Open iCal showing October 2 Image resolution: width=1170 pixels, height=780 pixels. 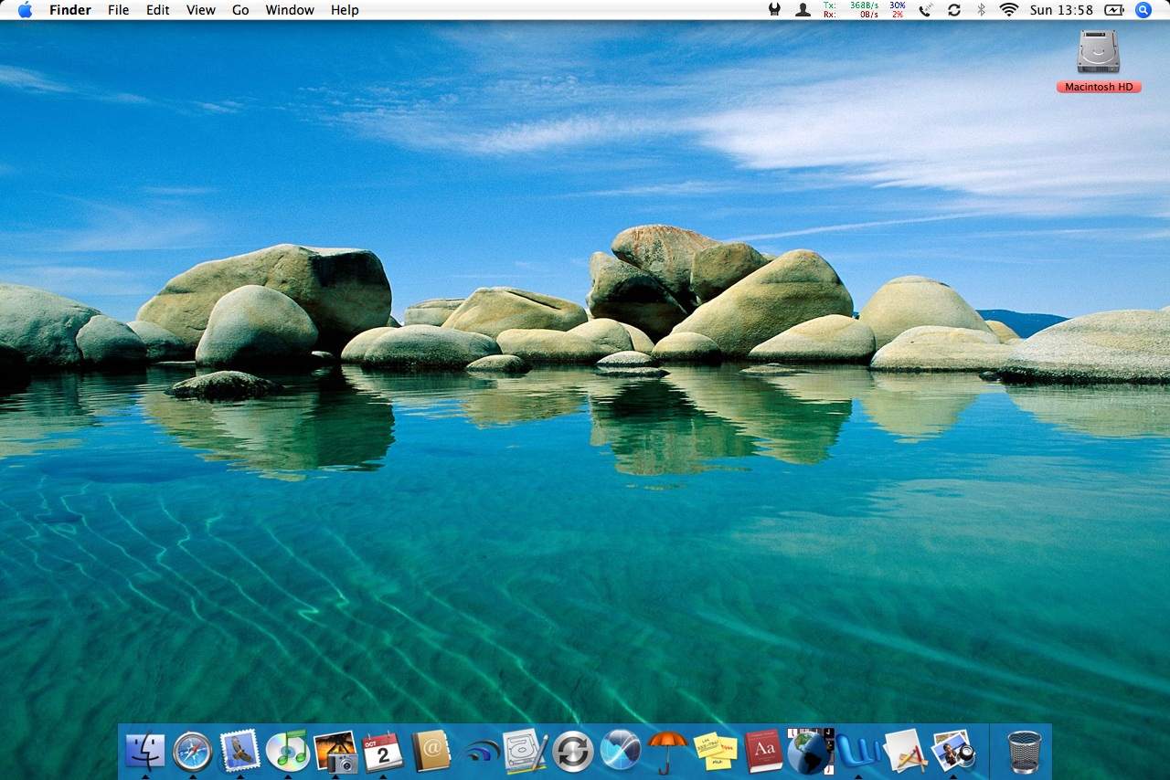pyautogui.click(x=384, y=751)
